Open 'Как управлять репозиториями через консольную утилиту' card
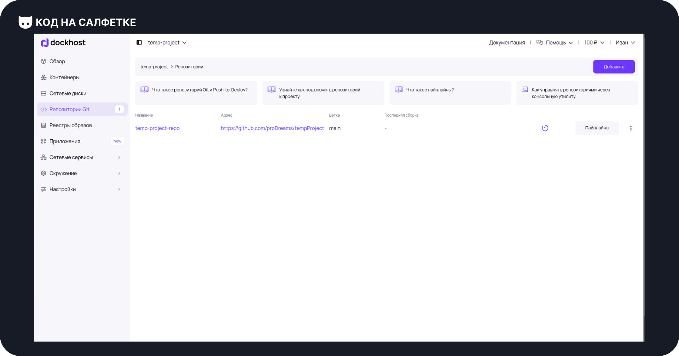Viewport: 679px width, 356px height. [577, 93]
